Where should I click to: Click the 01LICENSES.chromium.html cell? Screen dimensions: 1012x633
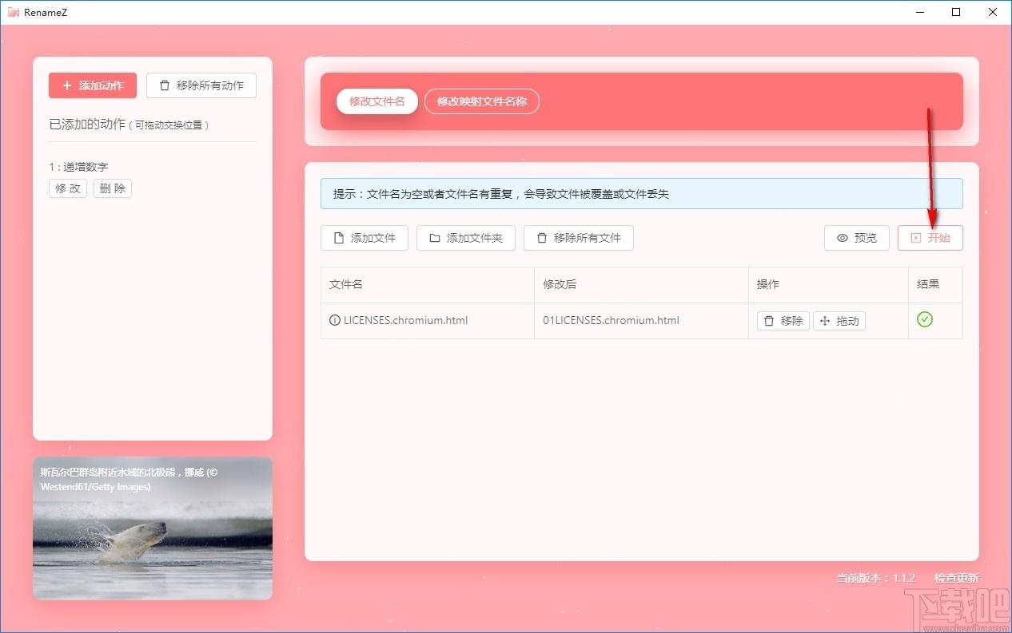click(x=641, y=321)
